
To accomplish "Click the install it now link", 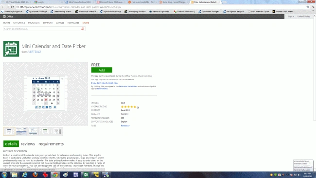I will point(105,83).
